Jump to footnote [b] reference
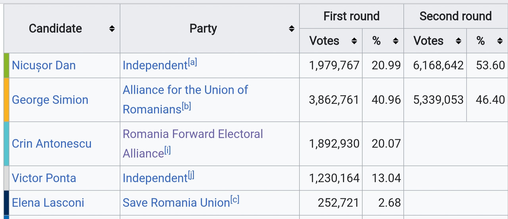This screenshot has width=508, height=219. (186, 106)
